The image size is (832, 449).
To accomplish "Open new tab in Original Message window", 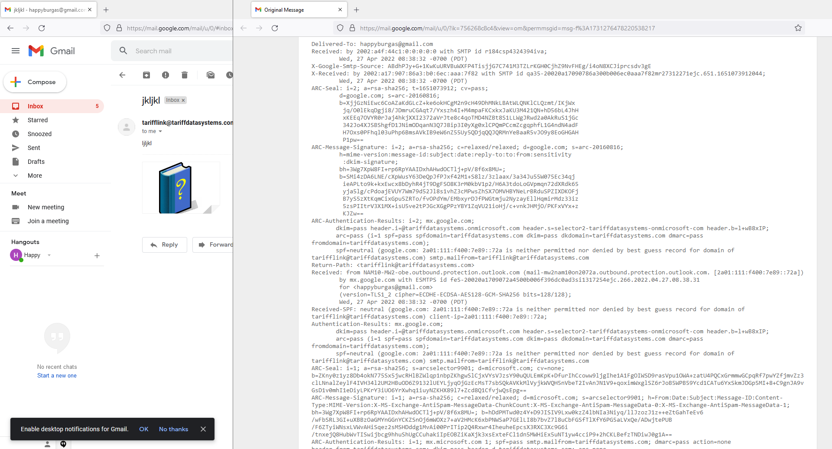I will point(357,10).
